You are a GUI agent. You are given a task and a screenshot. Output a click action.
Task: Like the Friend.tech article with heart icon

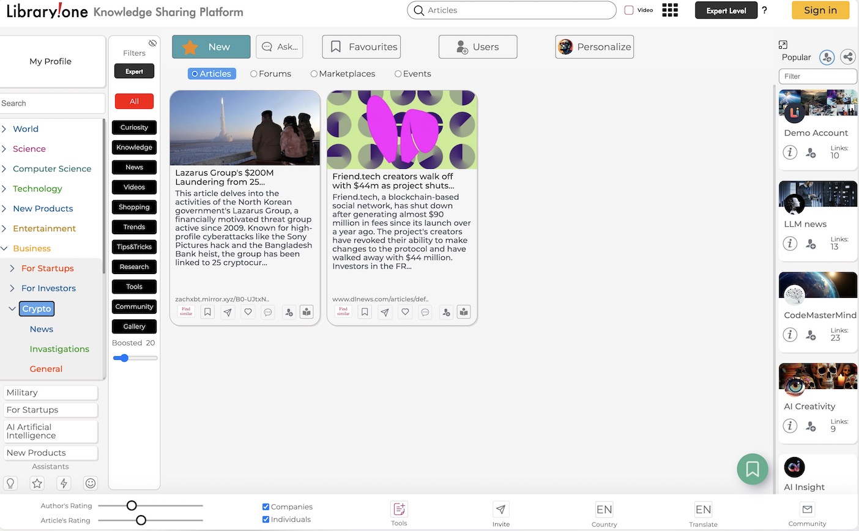[405, 312]
